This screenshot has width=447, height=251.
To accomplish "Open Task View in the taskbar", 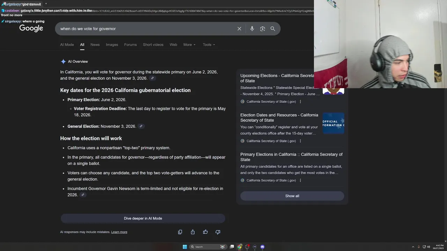I will 232,247.
